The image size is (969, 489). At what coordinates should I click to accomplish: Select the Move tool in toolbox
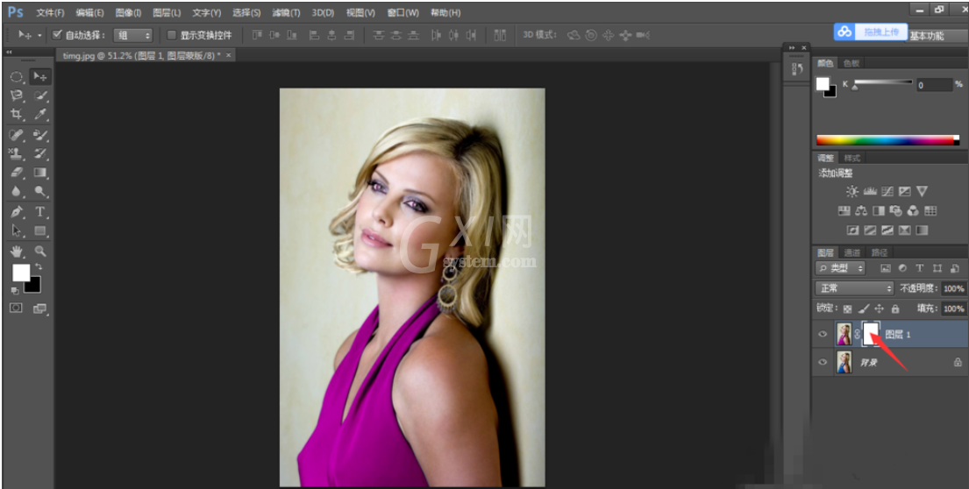pyautogui.click(x=40, y=77)
